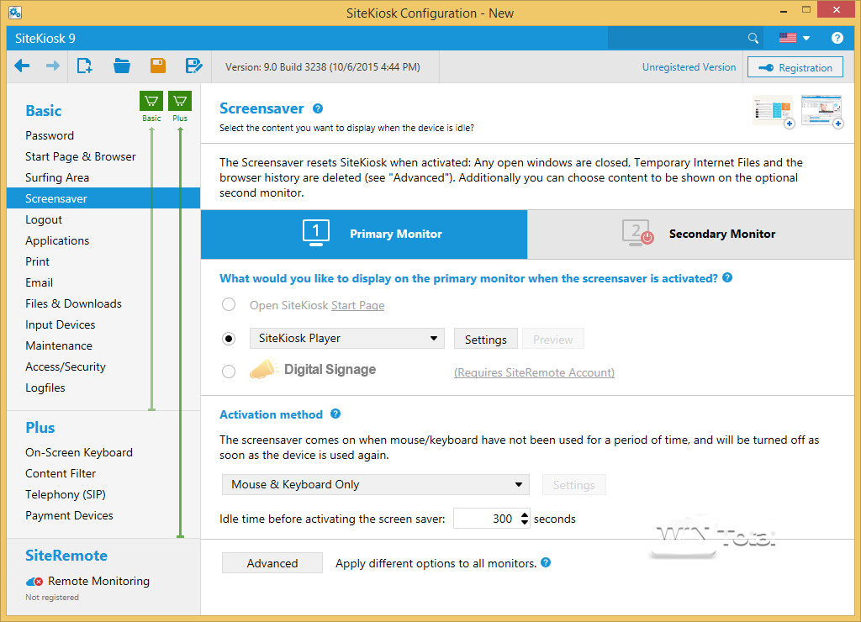This screenshot has width=861, height=622.
Task: Click the Preview button
Action: 552,340
